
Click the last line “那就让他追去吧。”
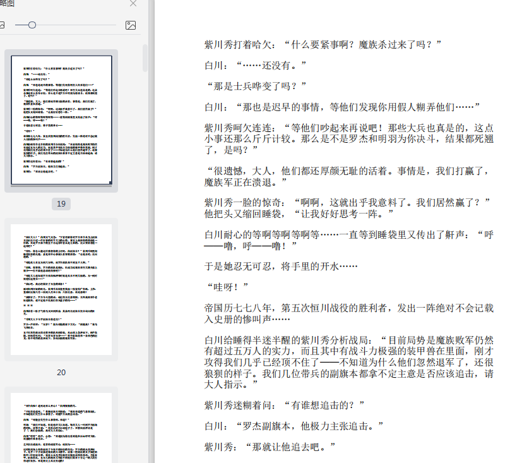270,447
